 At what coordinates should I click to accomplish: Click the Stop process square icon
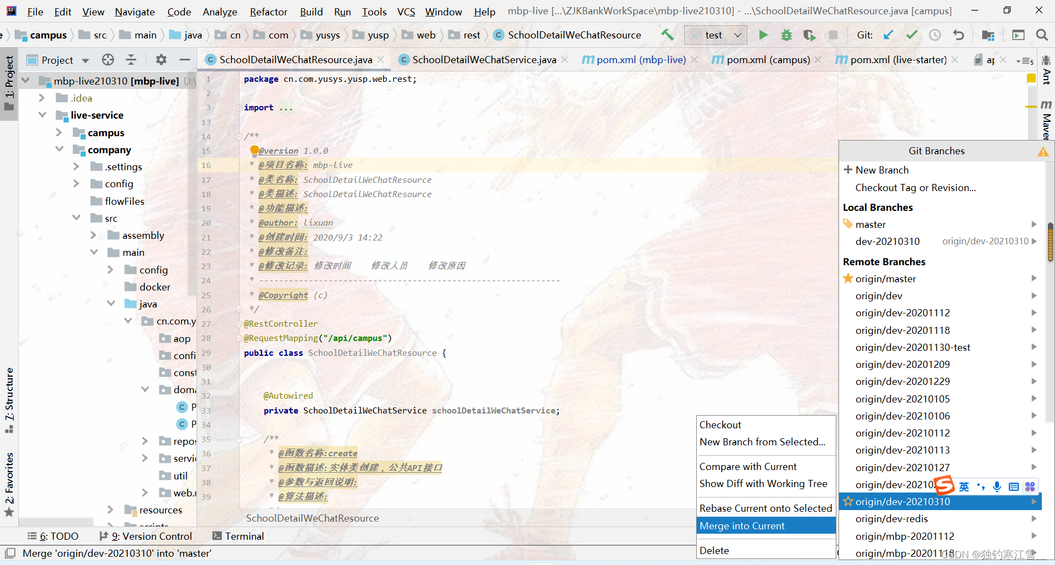point(833,35)
